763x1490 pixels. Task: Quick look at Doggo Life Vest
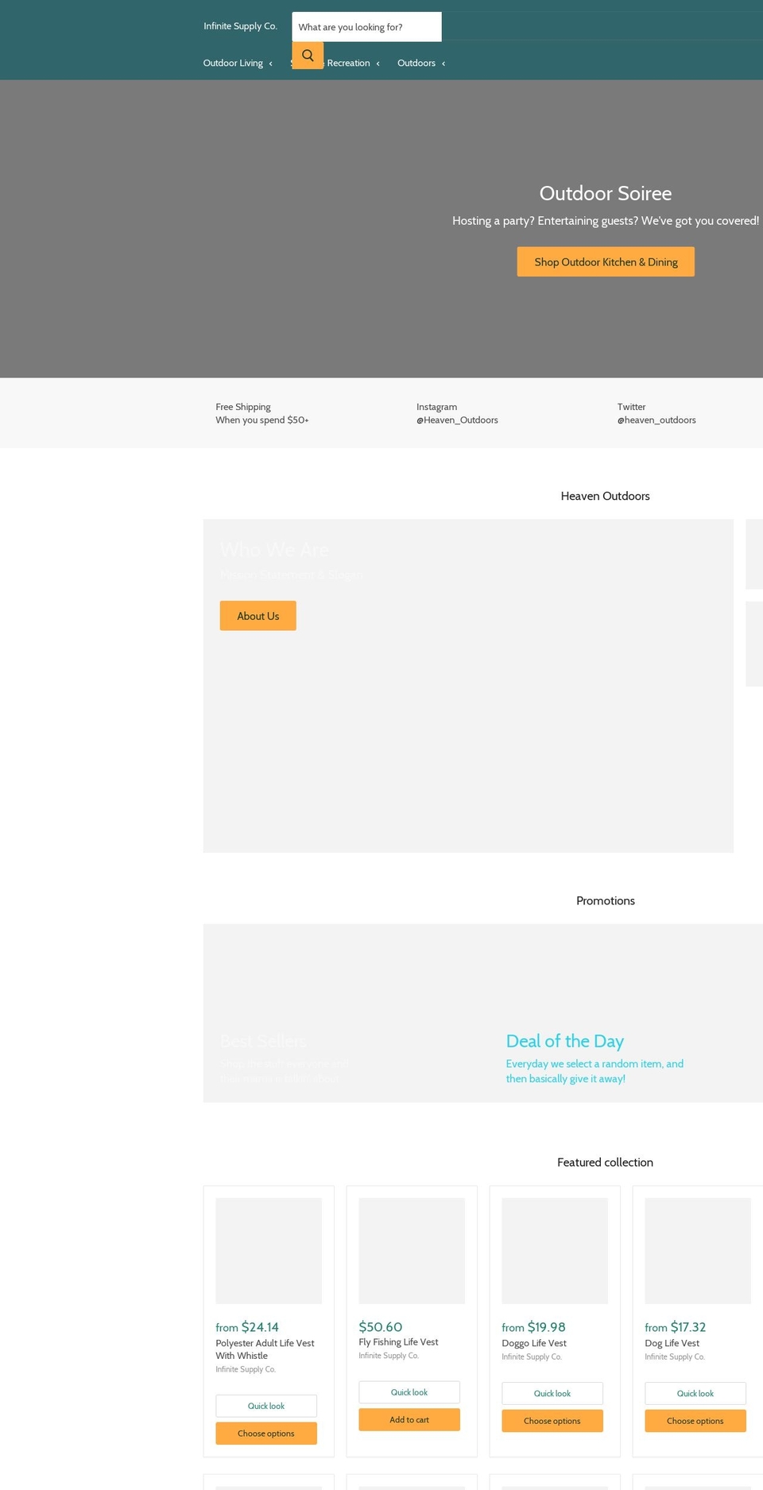tap(552, 1394)
